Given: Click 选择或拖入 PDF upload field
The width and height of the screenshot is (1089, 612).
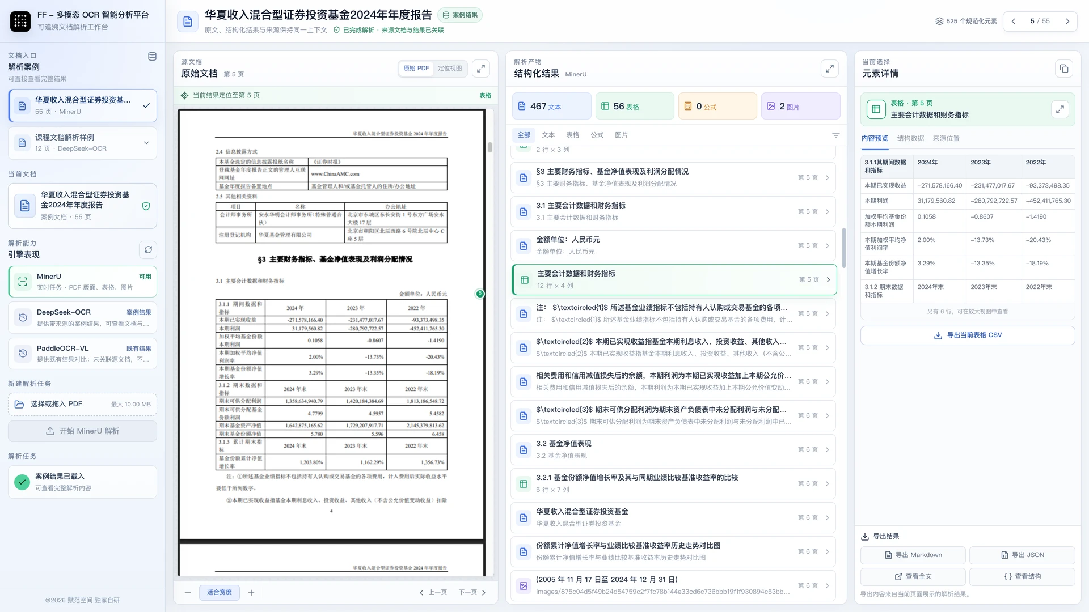Looking at the screenshot, I should [x=83, y=404].
